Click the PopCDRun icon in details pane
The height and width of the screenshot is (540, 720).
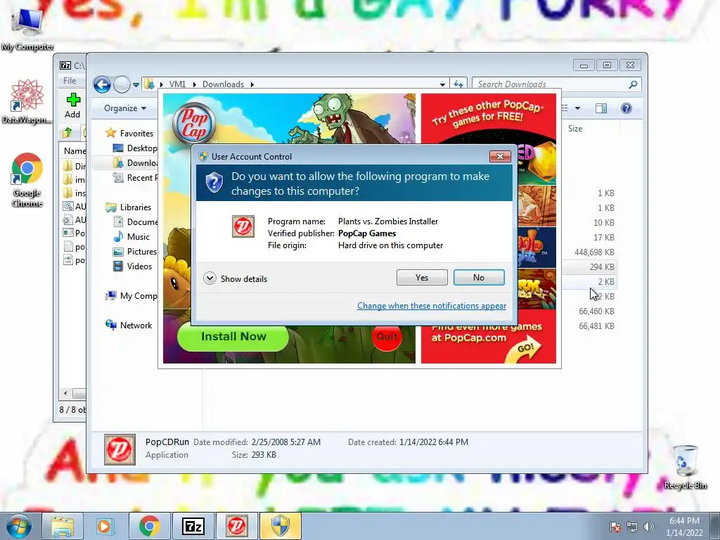pyautogui.click(x=120, y=449)
